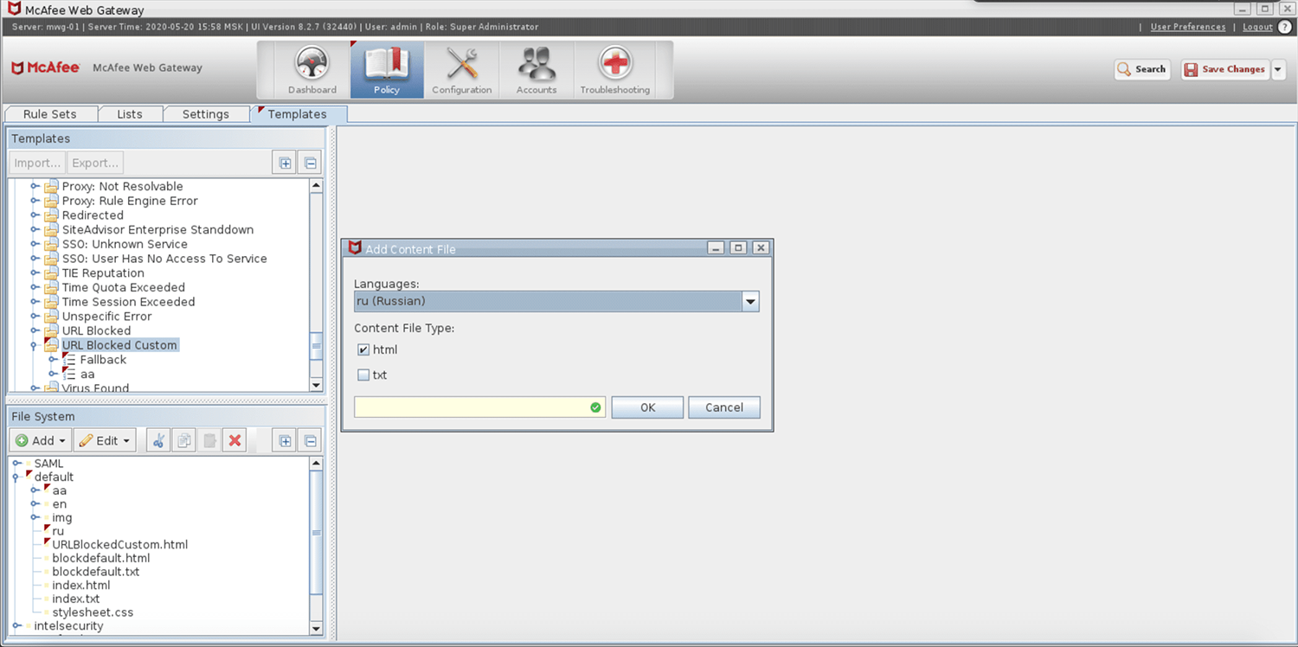Viewport: 1298px width, 647px height.
Task: Select Time Session Exceeded template
Action: (x=128, y=302)
